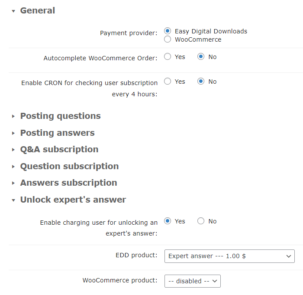Click the Answers subscription triangle icon

14,183
